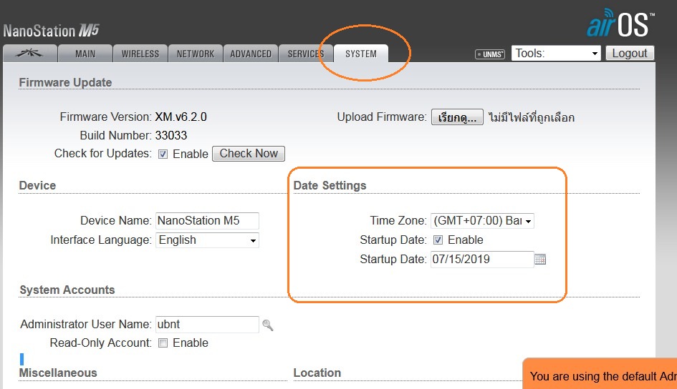Enable the Read-Only Account checkbox

[x=163, y=343]
